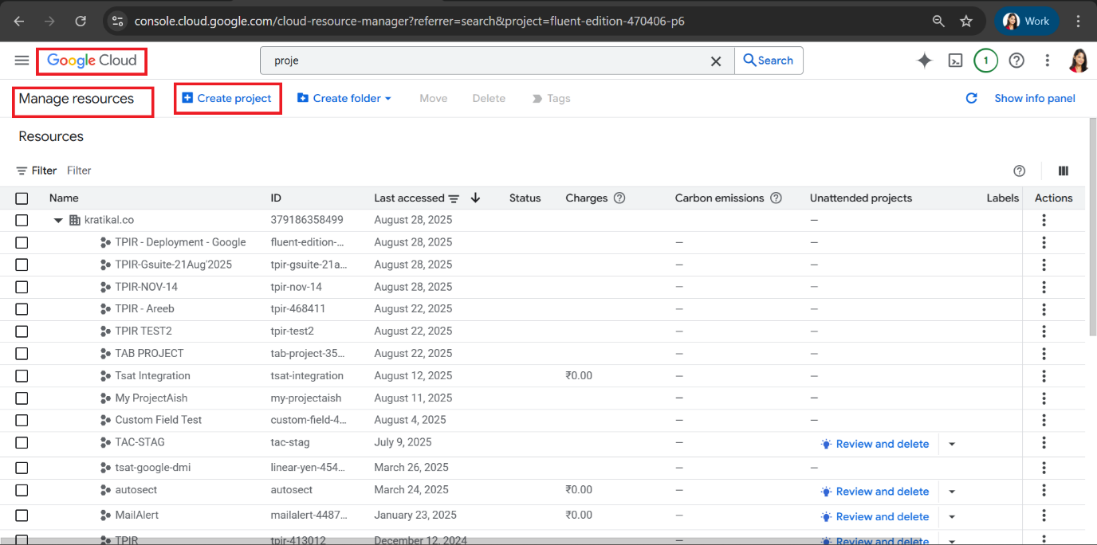Open notifications badge showing 1
The height and width of the screenshot is (545, 1097).
click(986, 61)
